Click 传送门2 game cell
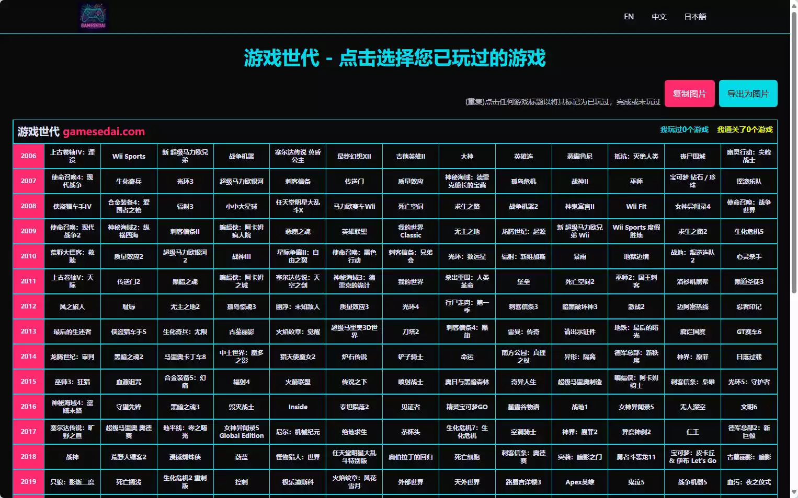The height and width of the screenshot is (498, 798). coord(129,281)
